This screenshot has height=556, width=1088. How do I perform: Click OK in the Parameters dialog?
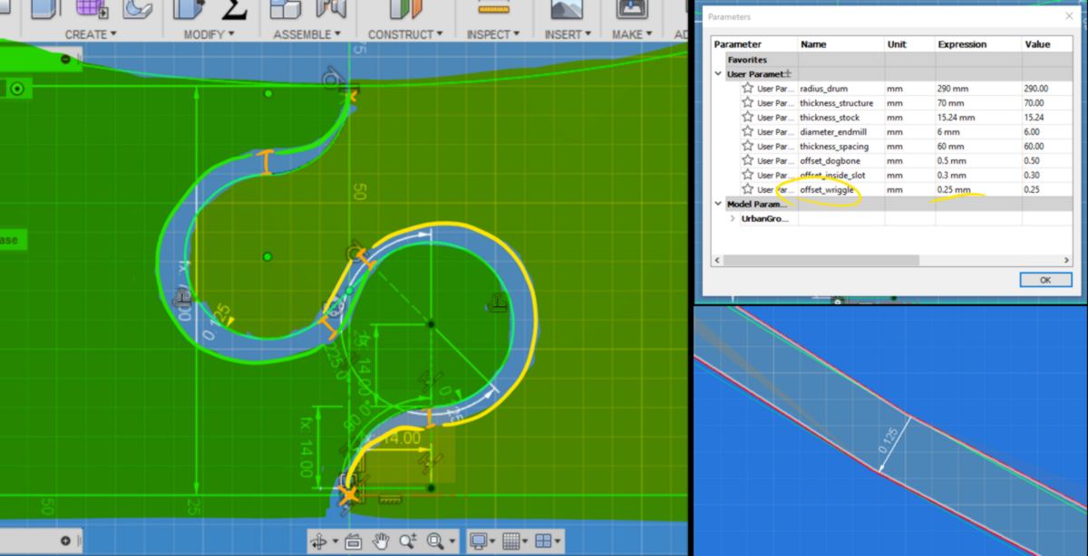pyautogui.click(x=1044, y=280)
